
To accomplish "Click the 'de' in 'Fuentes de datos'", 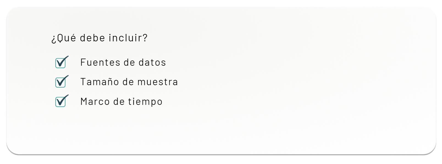I will tap(129, 62).
